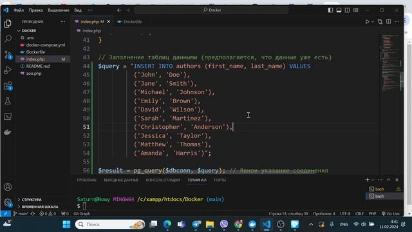This screenshot has width=412, height=232.
Task: Open the Explorer view in activity bar
Action: [x=8, y=24]
